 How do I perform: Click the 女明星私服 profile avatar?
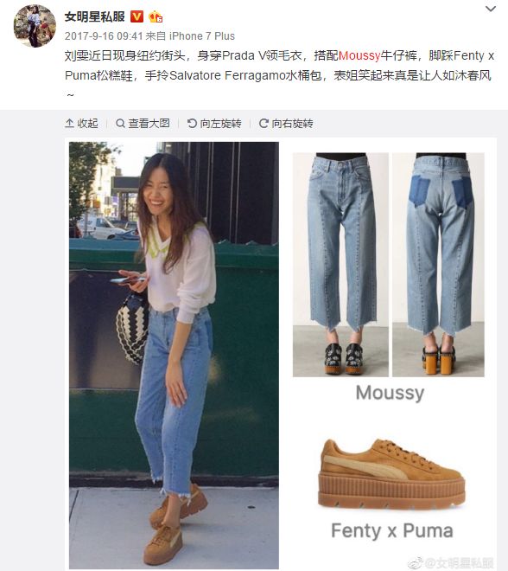coord(35,26)
